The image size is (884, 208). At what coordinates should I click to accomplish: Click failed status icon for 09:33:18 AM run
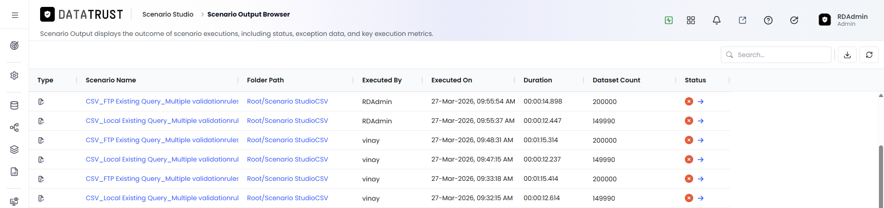point(689,179)
